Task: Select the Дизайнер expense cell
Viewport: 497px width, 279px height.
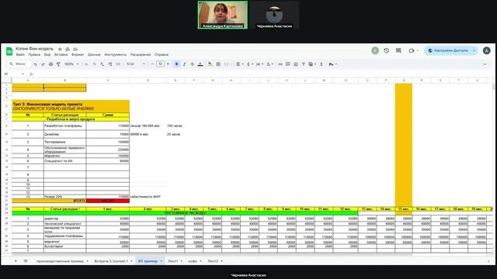Action: click(x=65, y=134)
